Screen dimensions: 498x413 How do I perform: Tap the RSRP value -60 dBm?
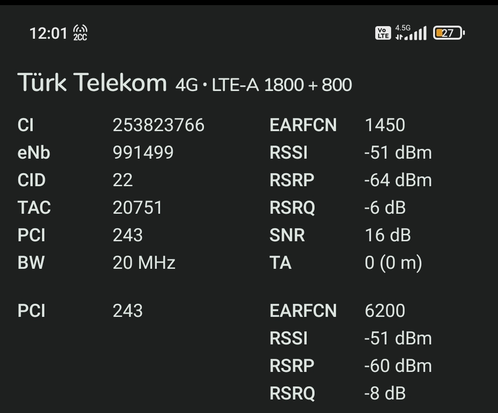click(x=398, y=366)
